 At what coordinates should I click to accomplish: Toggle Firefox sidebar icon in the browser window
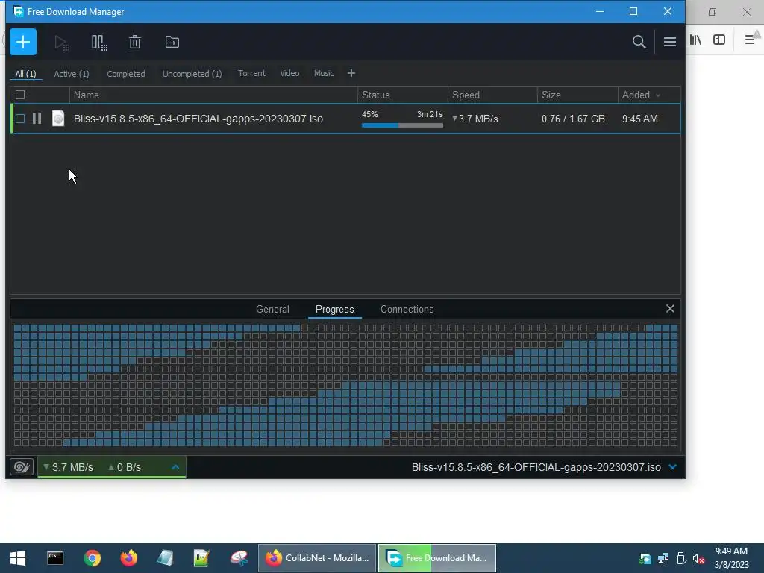719,40
